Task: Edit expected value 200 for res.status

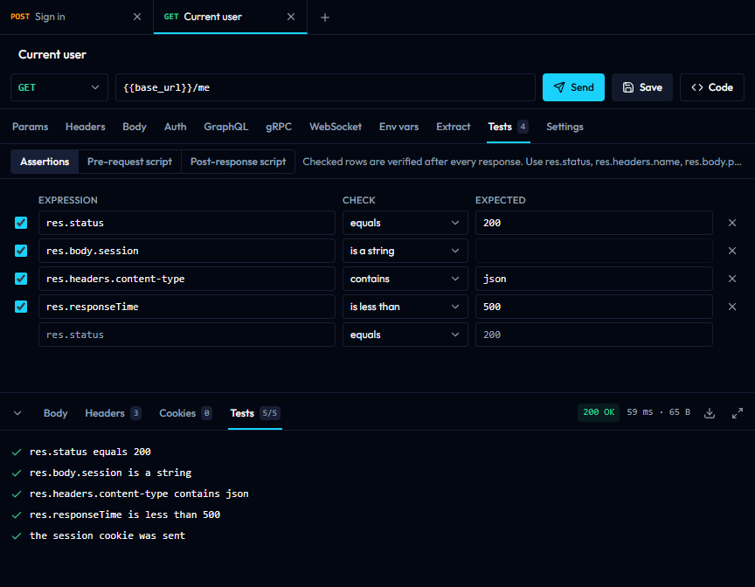Action: pyautogui.click(x=593, y=223)
